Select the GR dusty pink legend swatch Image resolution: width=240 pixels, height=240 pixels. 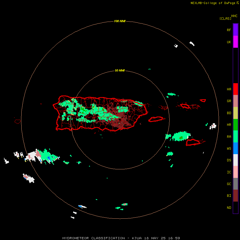[235, 101]
